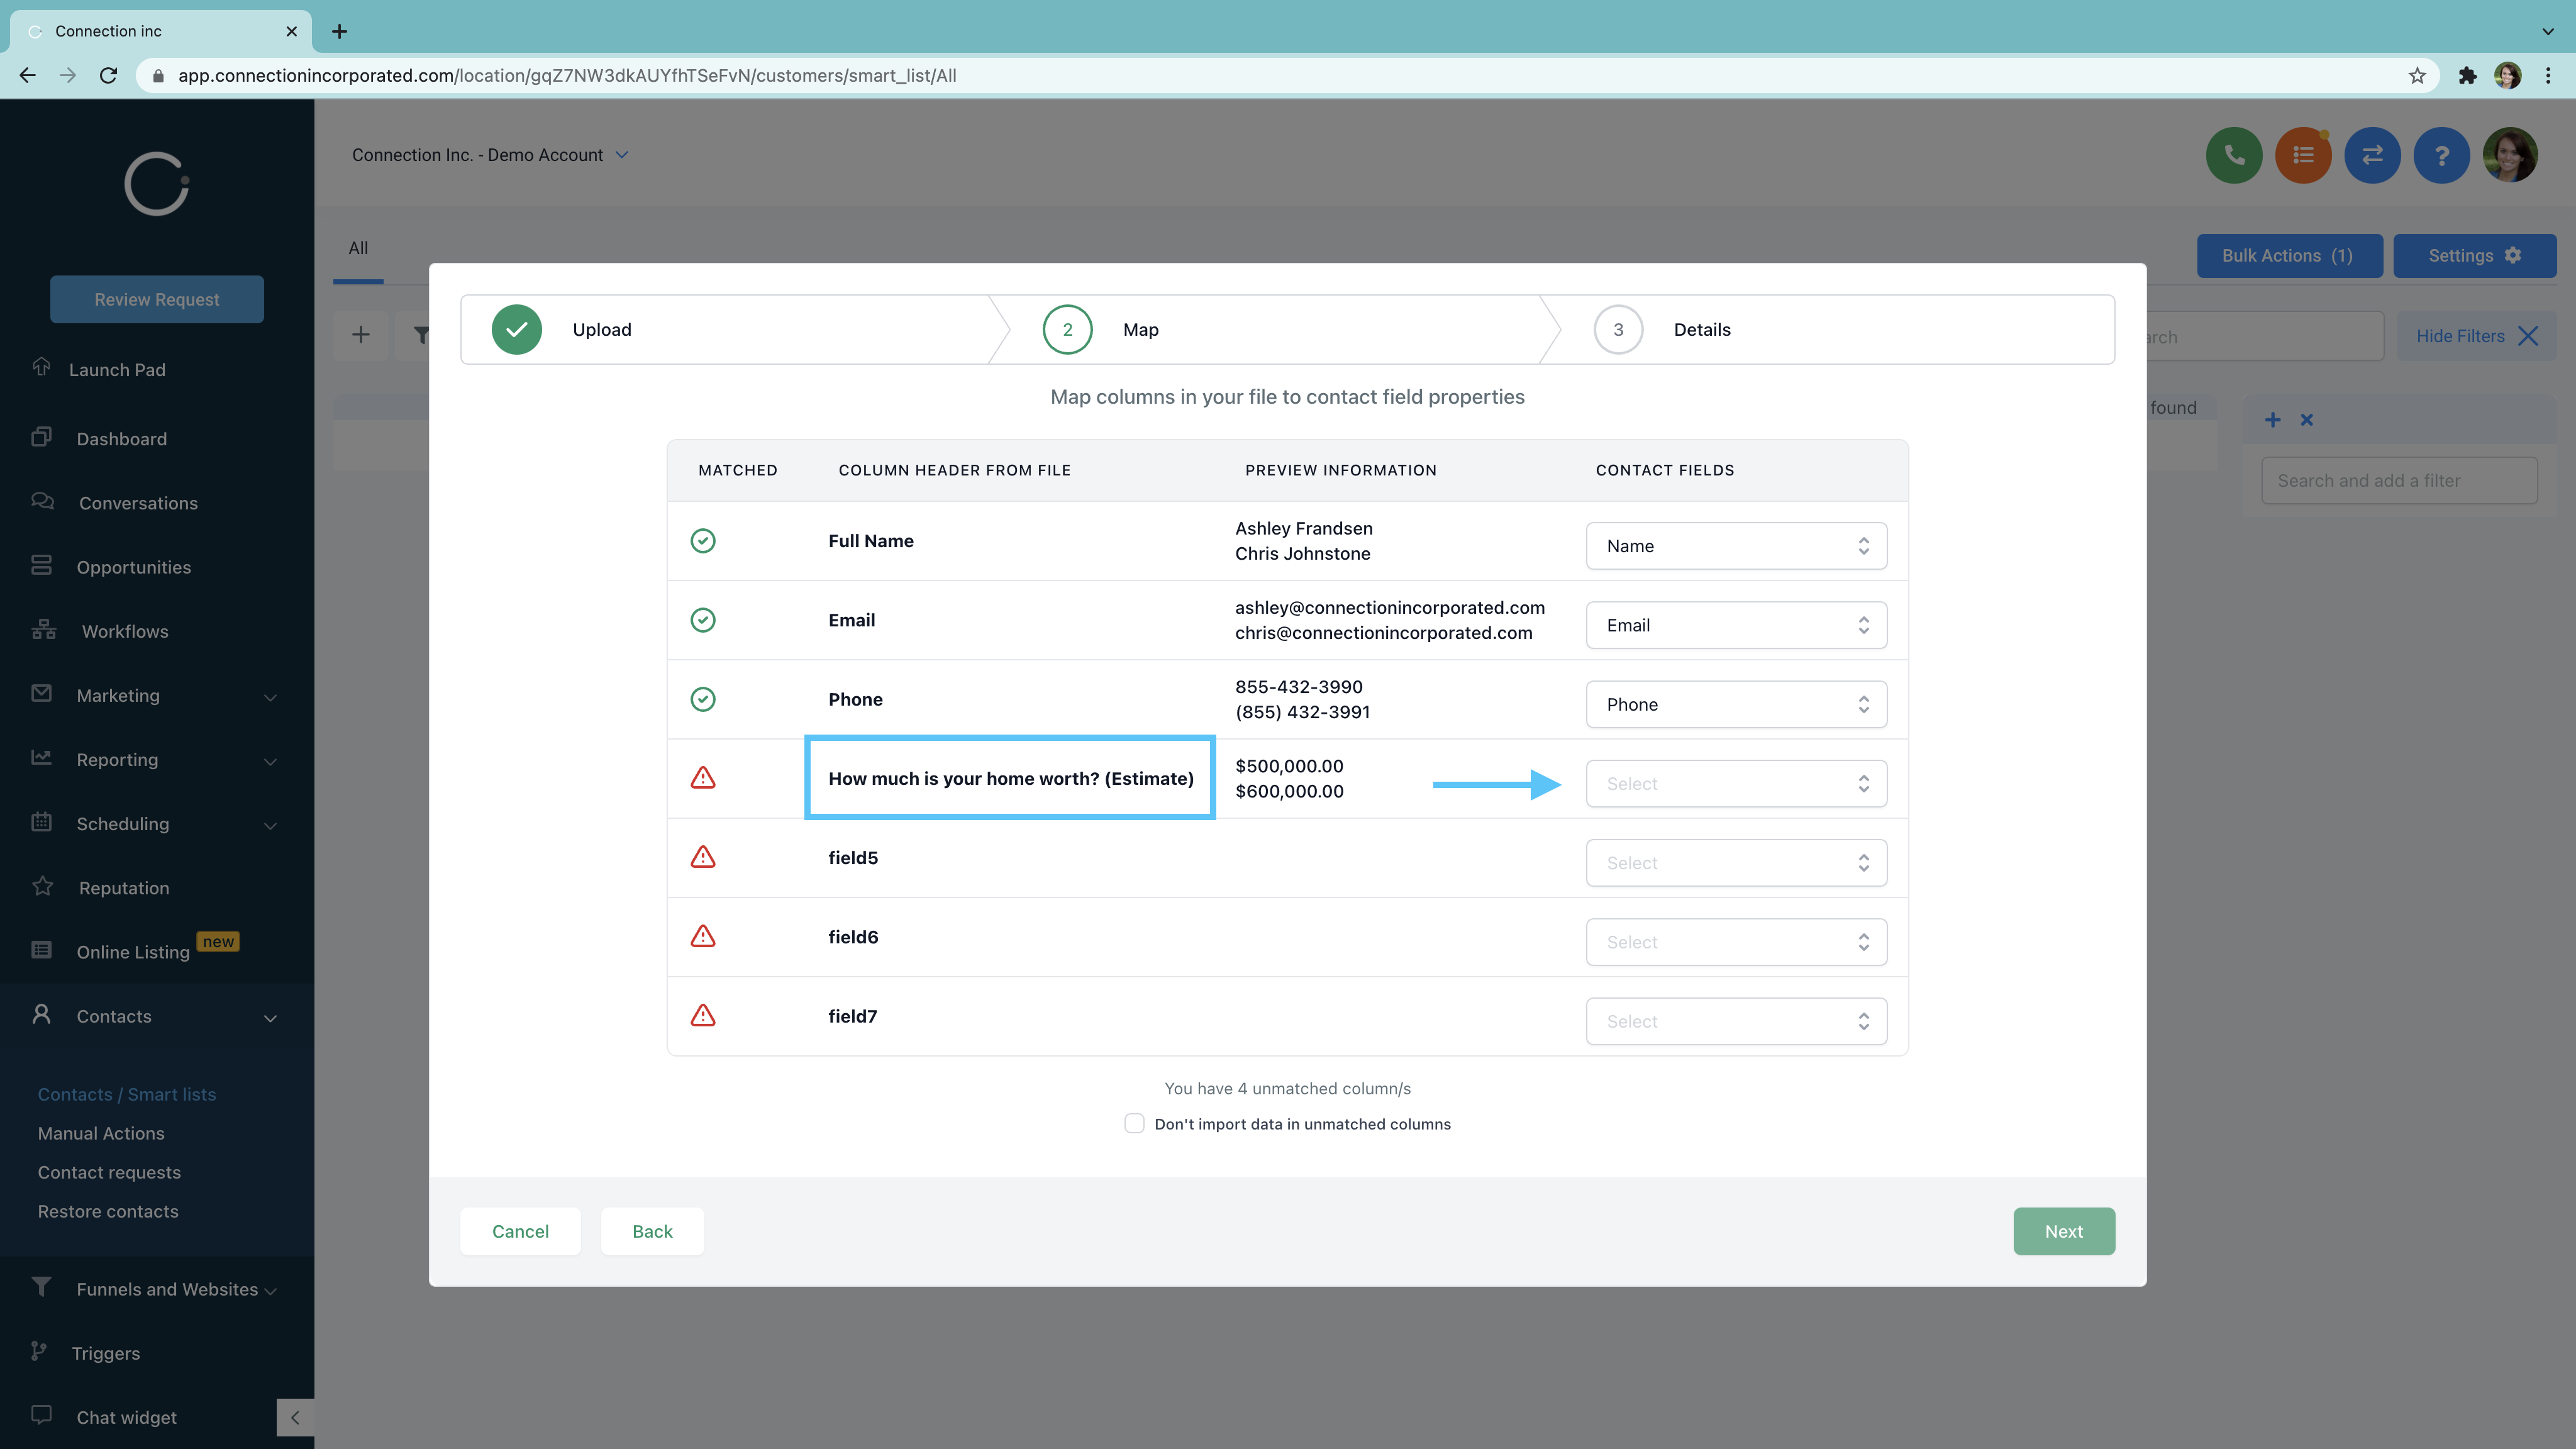Collapse sidebar with the arrow icon
The image size is (2576, 1449).
tap(295, 1417)
